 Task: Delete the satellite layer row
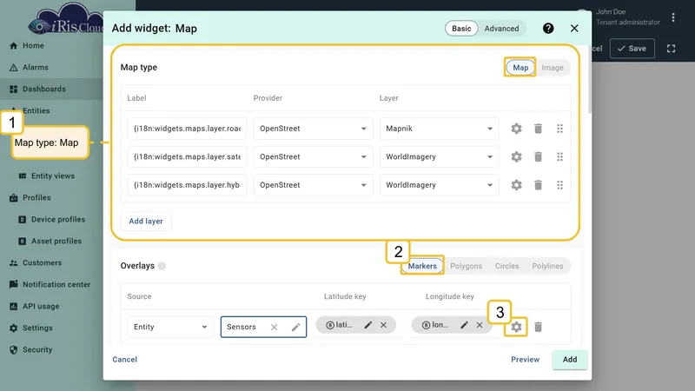point(538,157)
